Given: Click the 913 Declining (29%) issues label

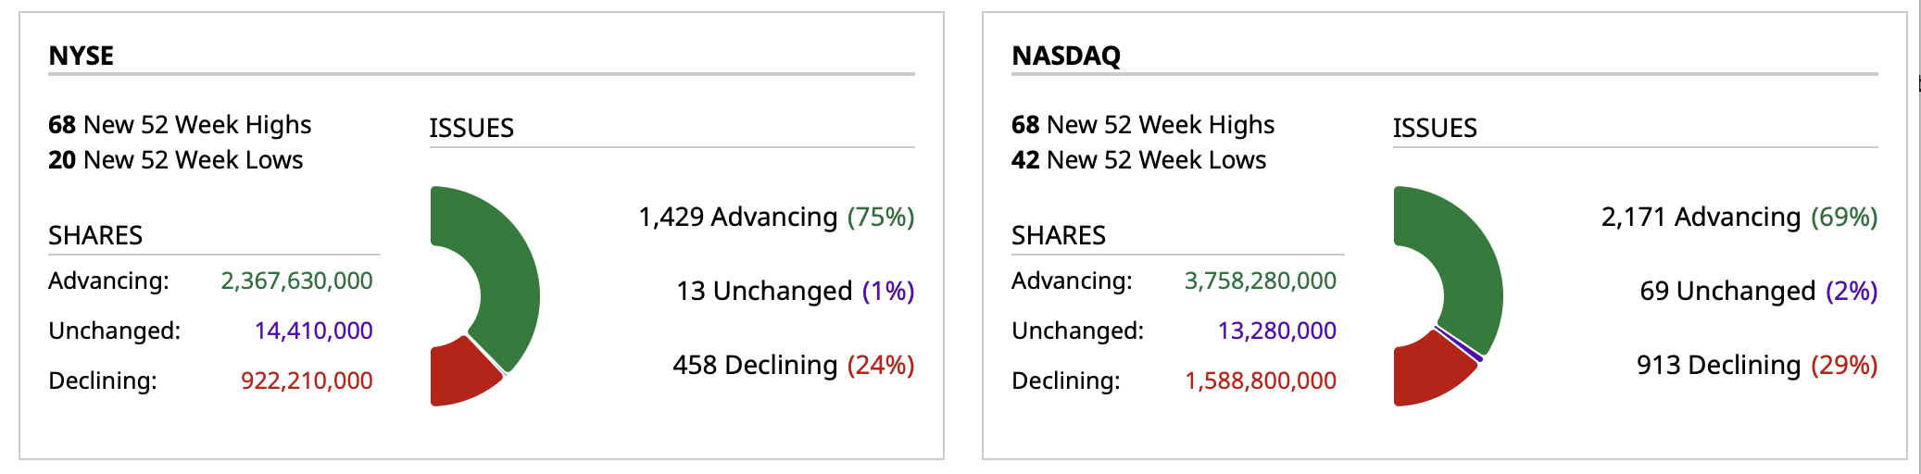Looking at the screenshot, I should [x=1756, y=365].
